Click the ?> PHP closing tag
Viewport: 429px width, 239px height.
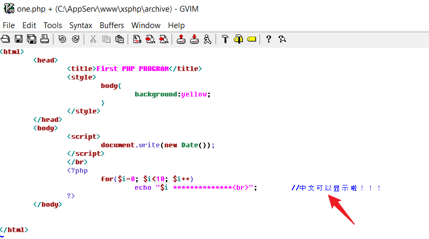(71, 196)
